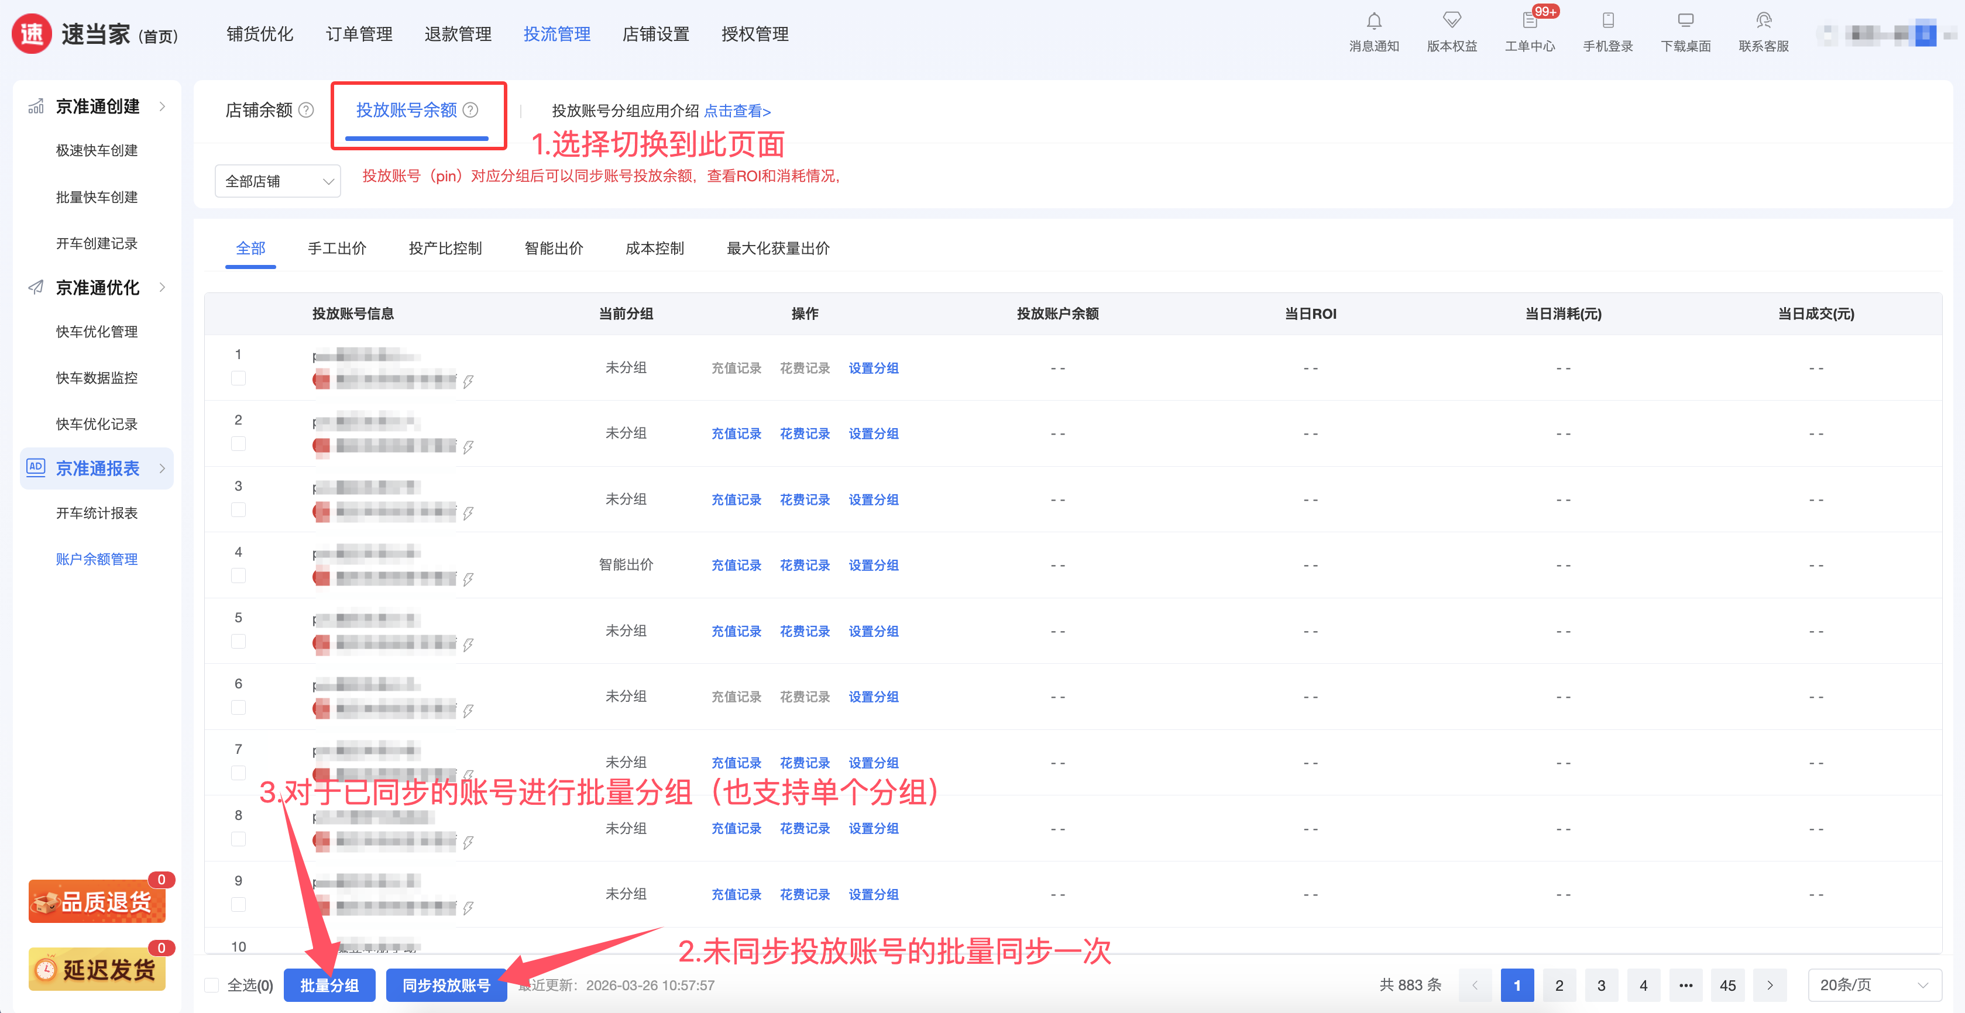Click edit pencil icon in row 1
Screen dimensions: 1965x1013
point(468,381)
